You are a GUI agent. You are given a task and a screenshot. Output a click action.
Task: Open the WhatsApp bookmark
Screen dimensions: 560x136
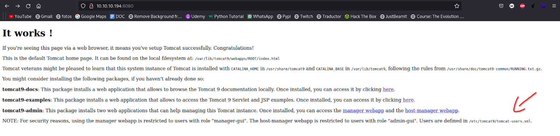point(260,16)
